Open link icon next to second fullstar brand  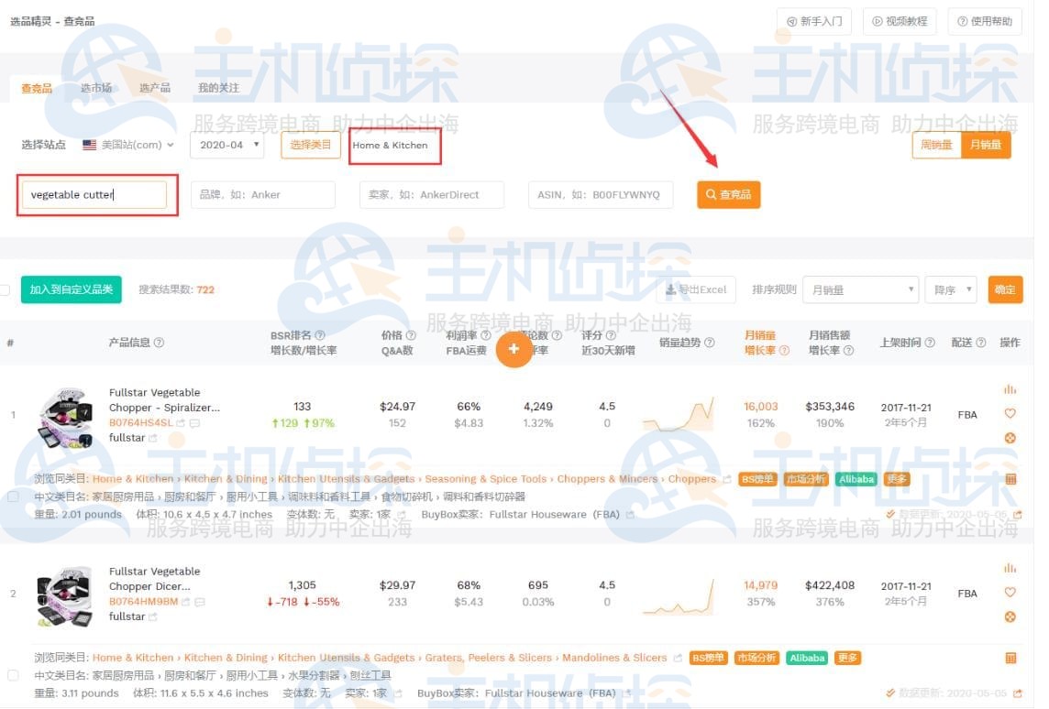coord(152,616)
